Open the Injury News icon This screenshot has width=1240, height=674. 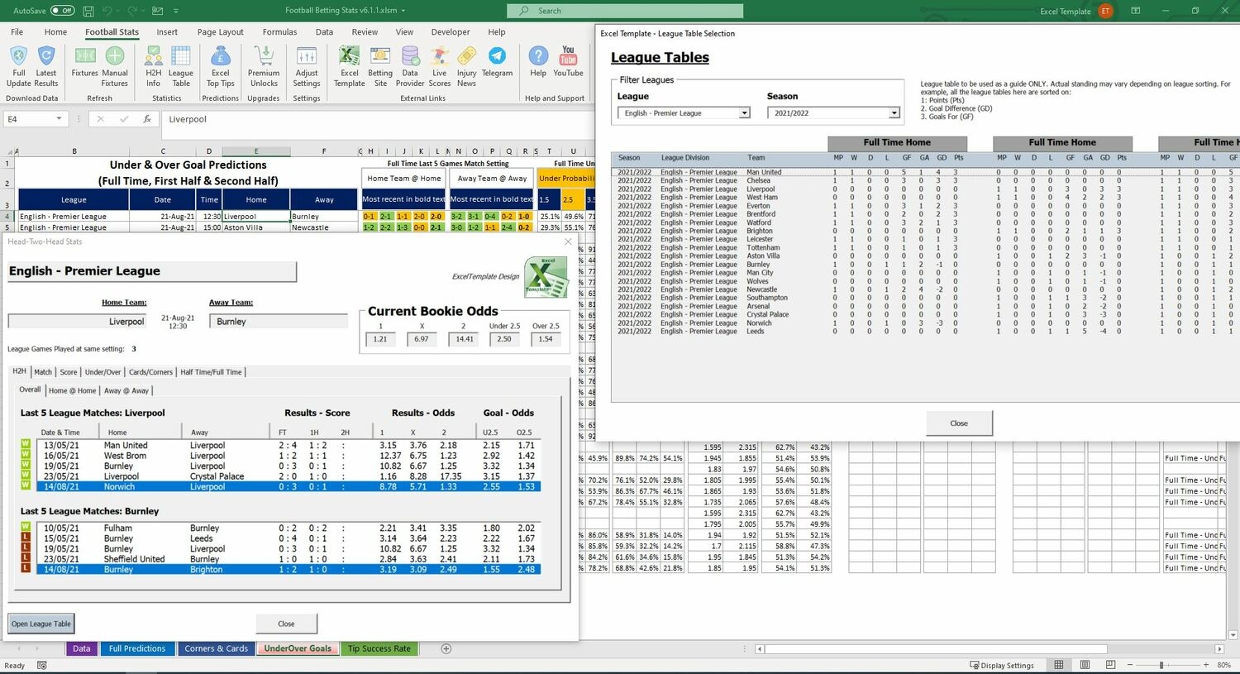coord(466,66)
